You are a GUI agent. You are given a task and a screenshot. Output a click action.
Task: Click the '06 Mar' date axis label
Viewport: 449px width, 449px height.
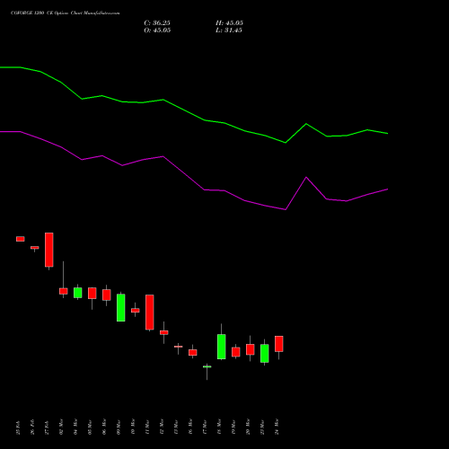[104, 427]
